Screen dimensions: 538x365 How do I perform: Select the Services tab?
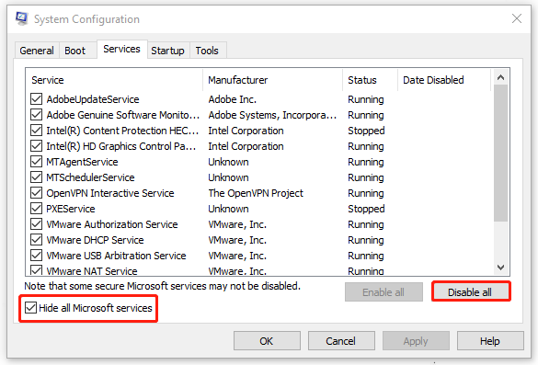(121, 50)
